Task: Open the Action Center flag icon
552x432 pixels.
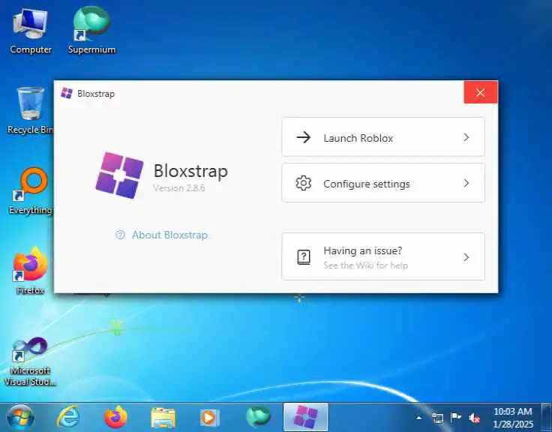Action: (456, 418)
